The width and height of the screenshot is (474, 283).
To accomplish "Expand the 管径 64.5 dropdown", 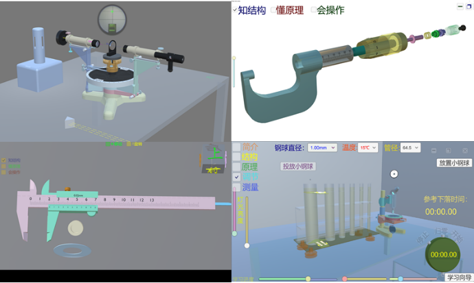I will 411,147.
